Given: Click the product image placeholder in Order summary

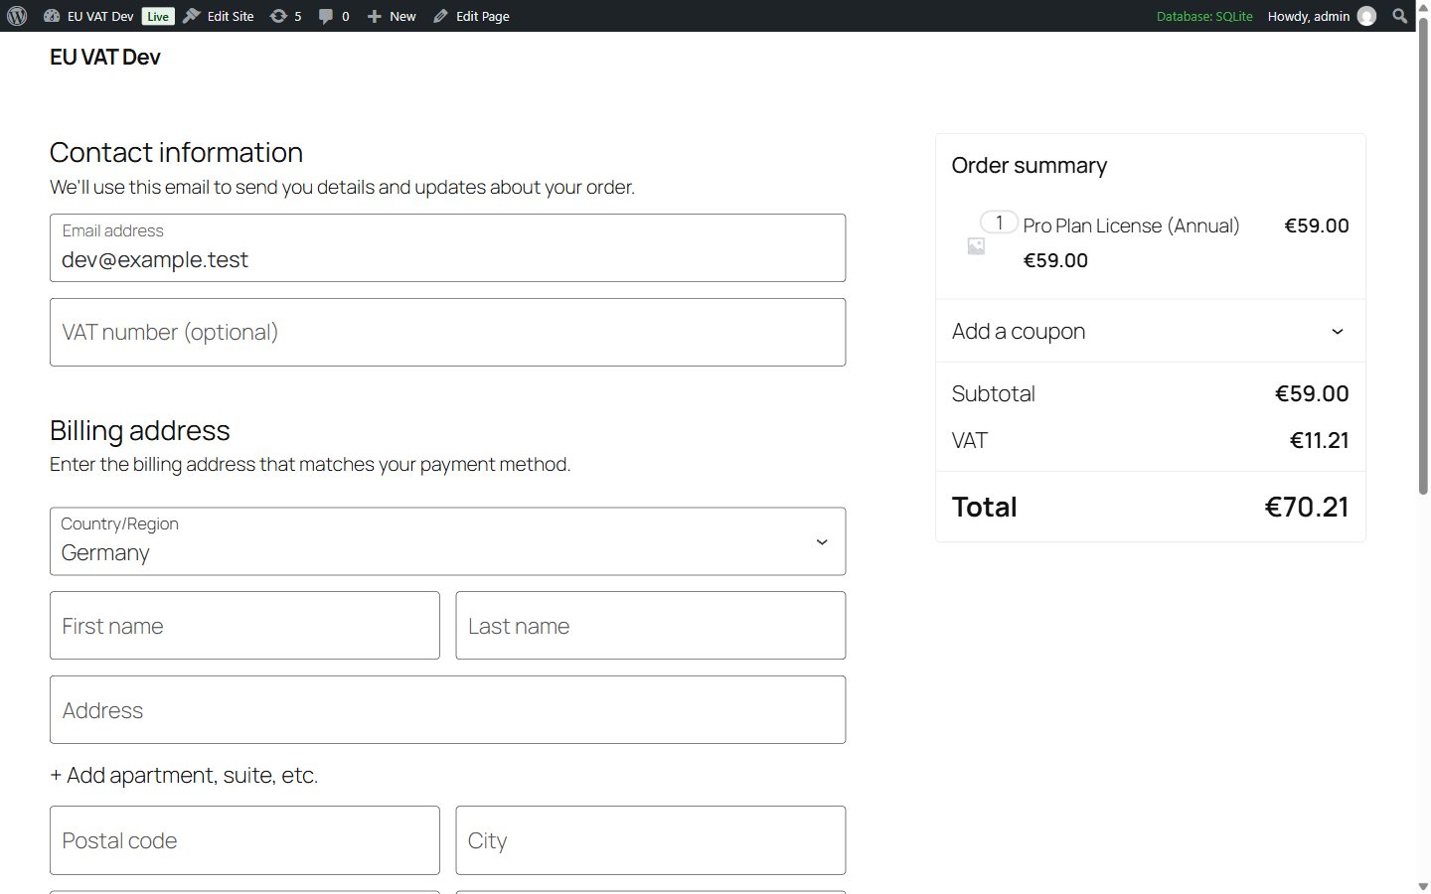Looking at the screenshot, I should coord(976,245).
